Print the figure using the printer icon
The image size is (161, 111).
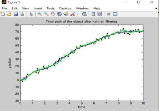coord(22,14)
